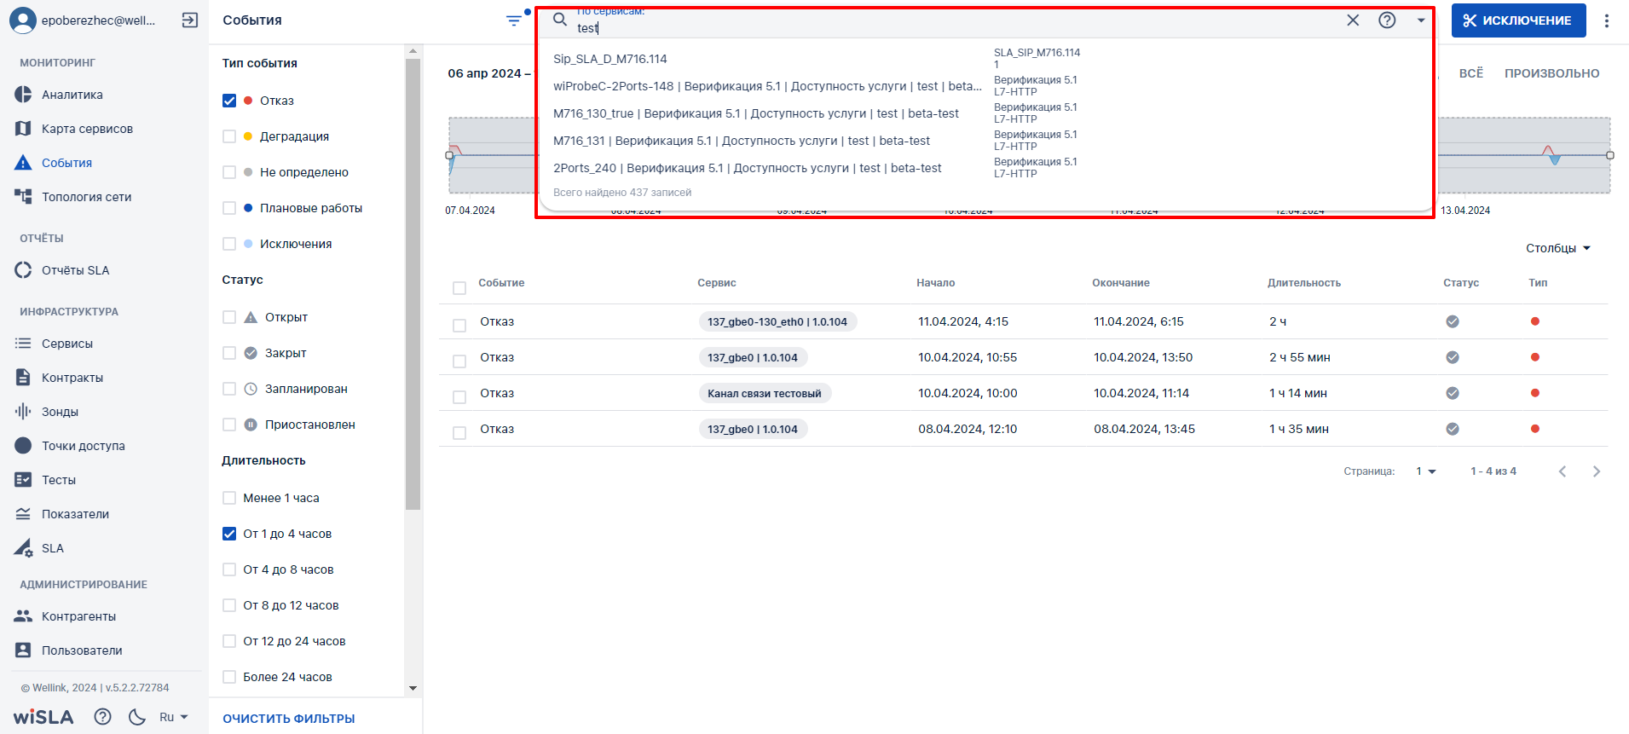Check Плановые работы filter
This screenshot has height=734, width=1629.
tap(229, 208)
